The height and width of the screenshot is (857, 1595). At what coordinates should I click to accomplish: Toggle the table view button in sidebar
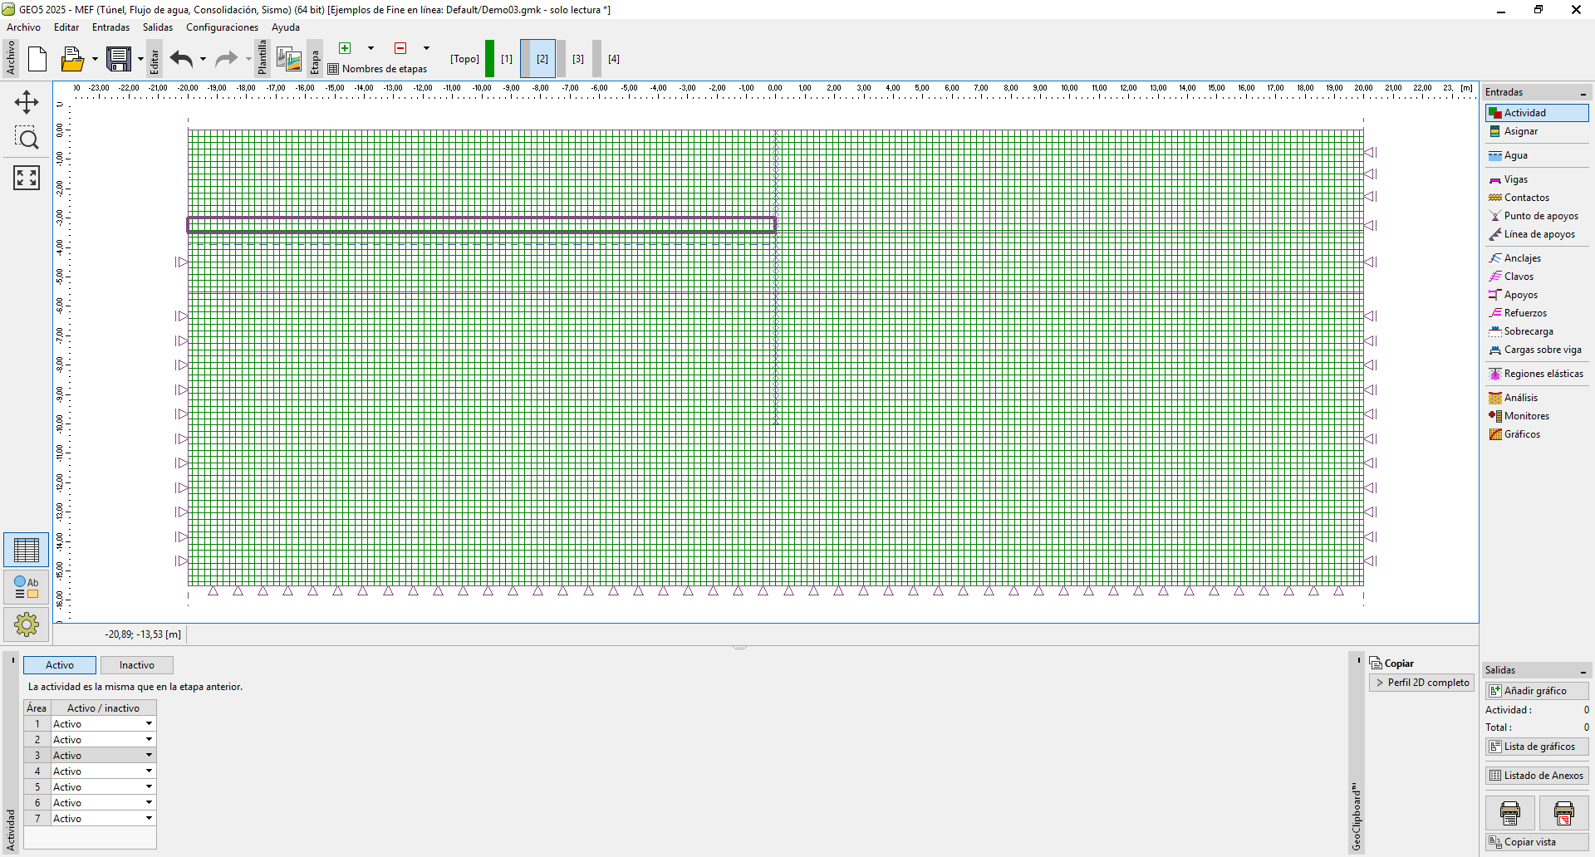(x=27, y=551)
